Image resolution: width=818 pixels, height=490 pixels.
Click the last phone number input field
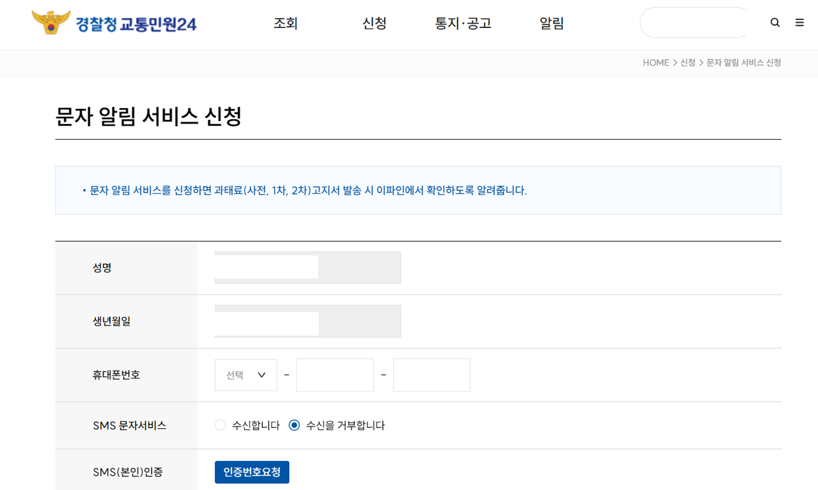(x=431, y=375)
